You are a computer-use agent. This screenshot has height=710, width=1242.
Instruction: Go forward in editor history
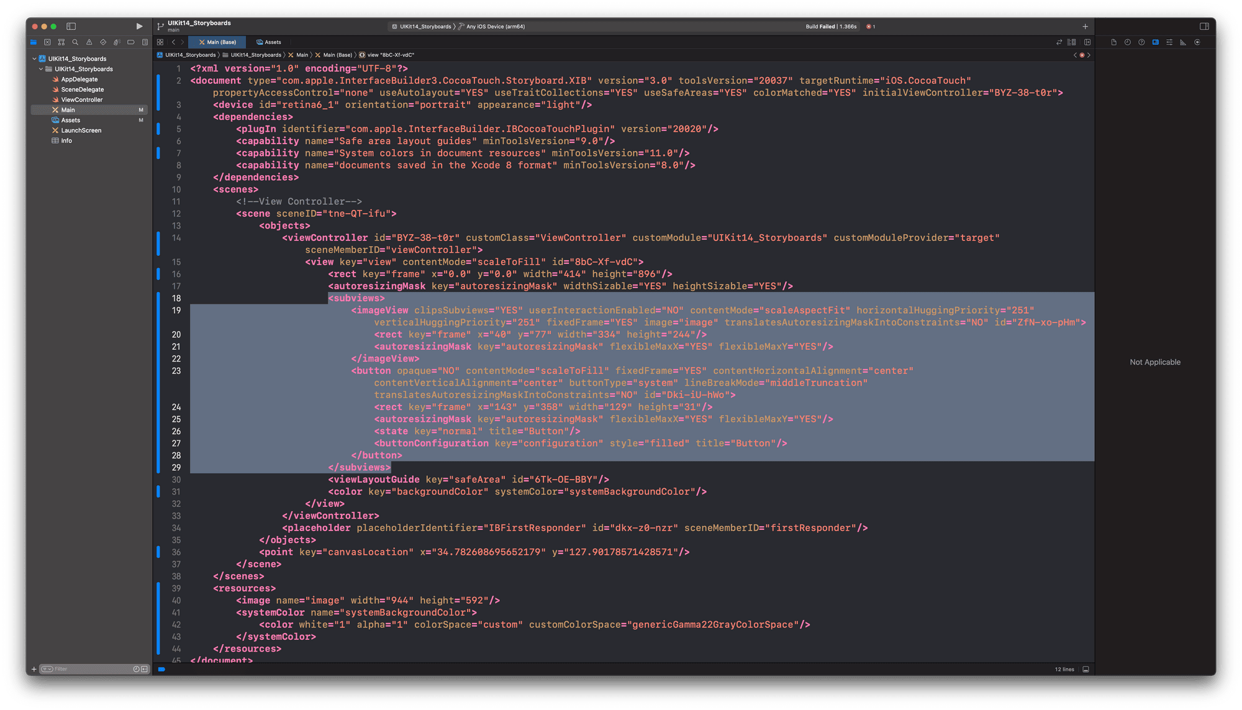(x=183, y=42)
